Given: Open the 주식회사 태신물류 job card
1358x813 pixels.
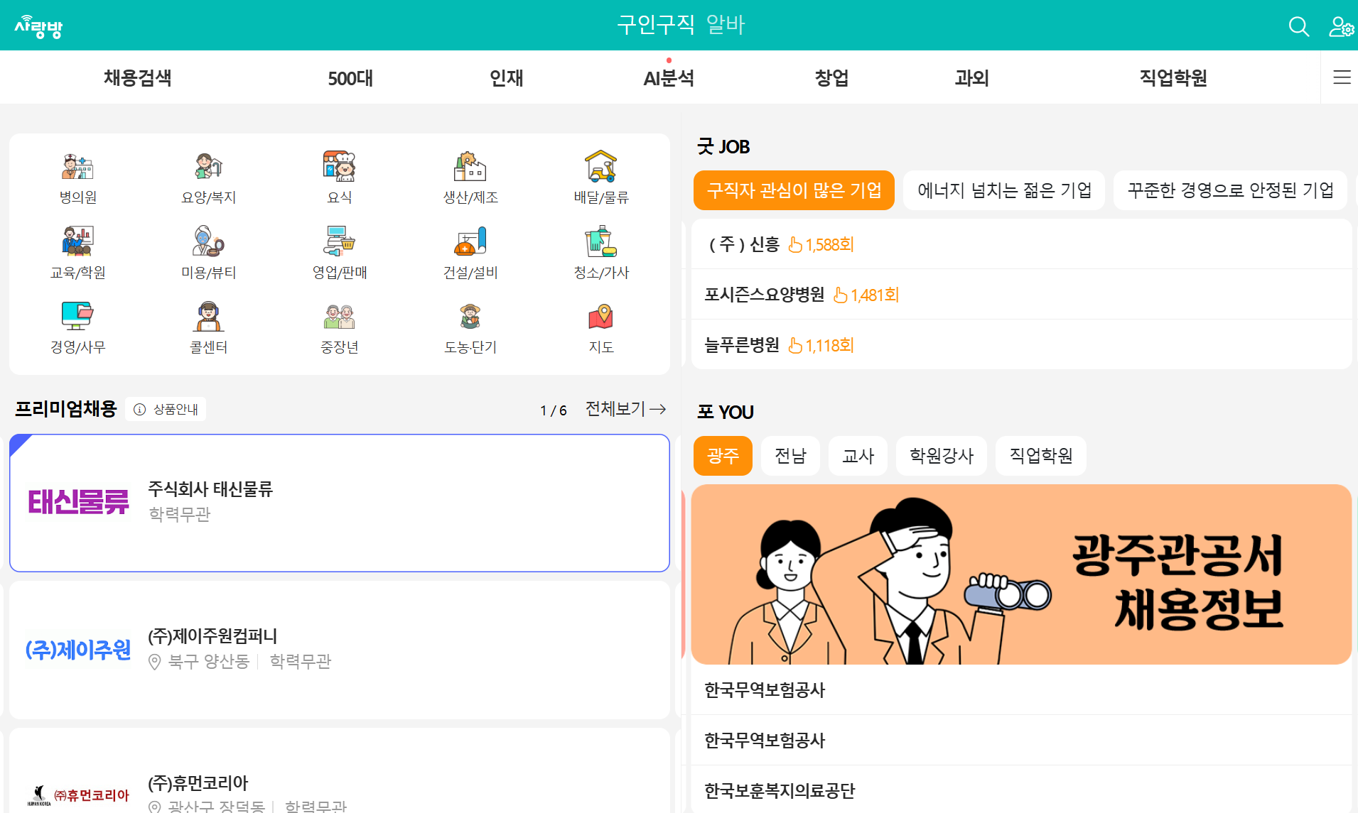Looking at the screenshot, I should tap(340, 503).
